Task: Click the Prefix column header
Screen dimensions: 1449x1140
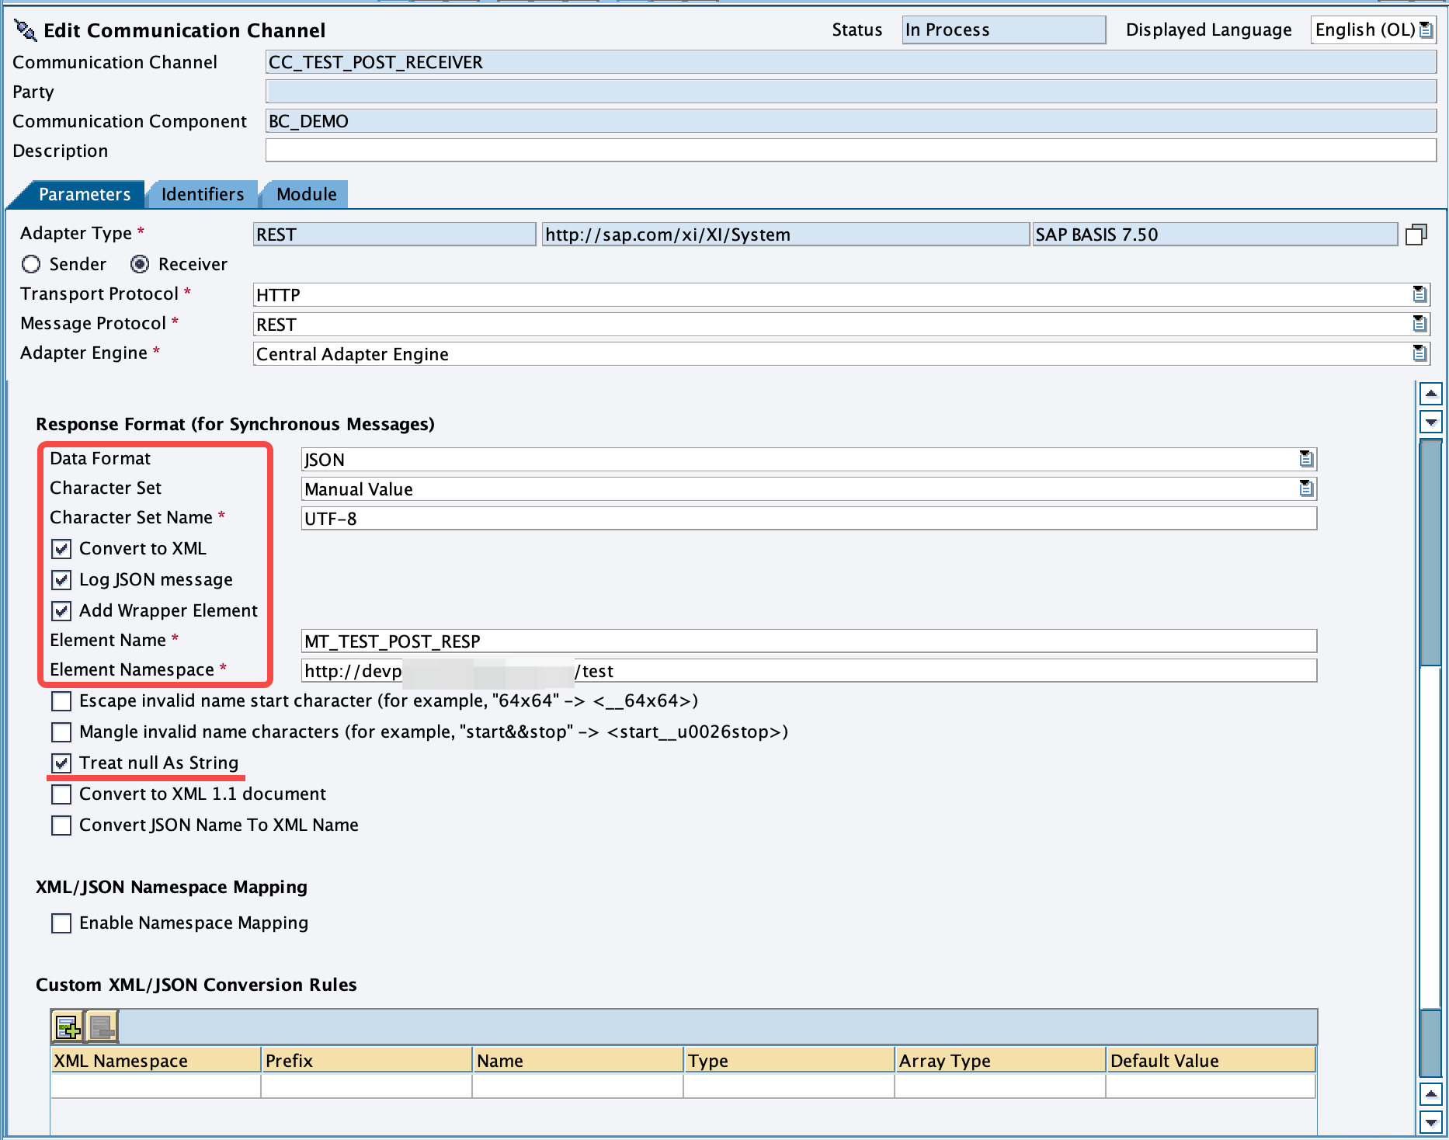Action: point(367,1061)
